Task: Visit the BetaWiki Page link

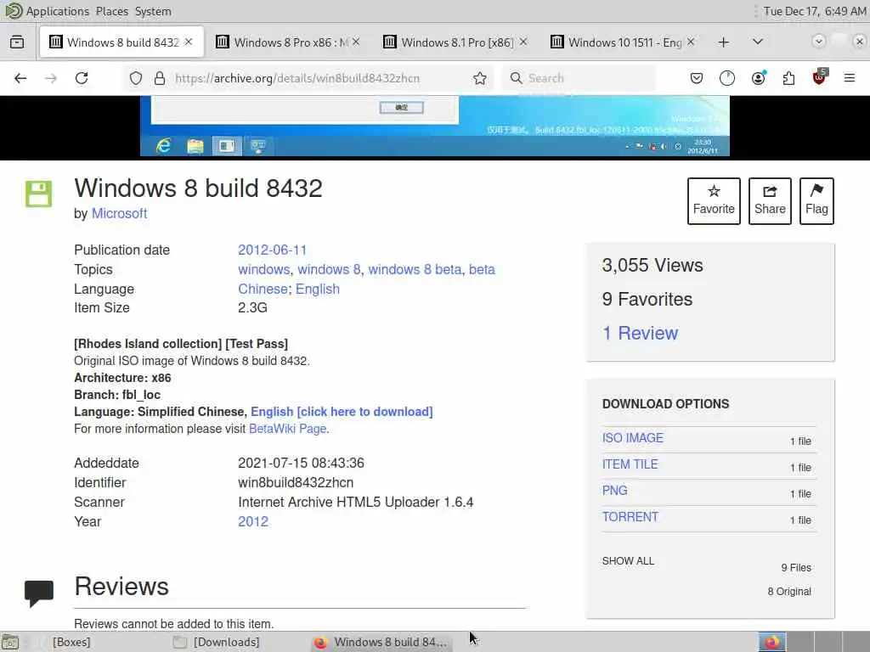Action: 287,429
